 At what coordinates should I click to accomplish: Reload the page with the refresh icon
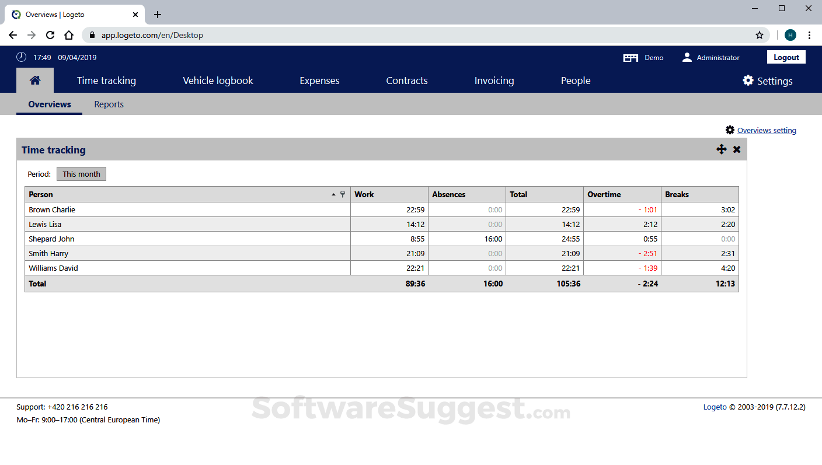pyautogui.click(x=50, y=35)
